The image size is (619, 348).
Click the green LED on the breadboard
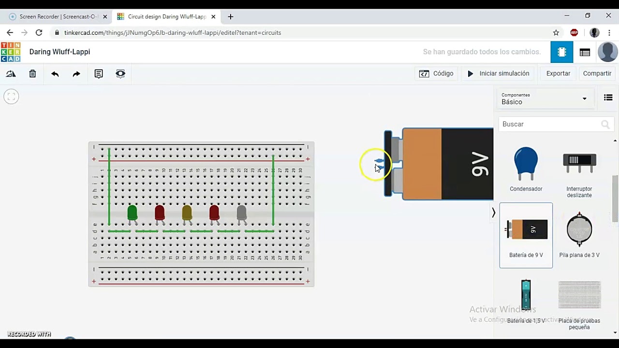pos(132,214)
